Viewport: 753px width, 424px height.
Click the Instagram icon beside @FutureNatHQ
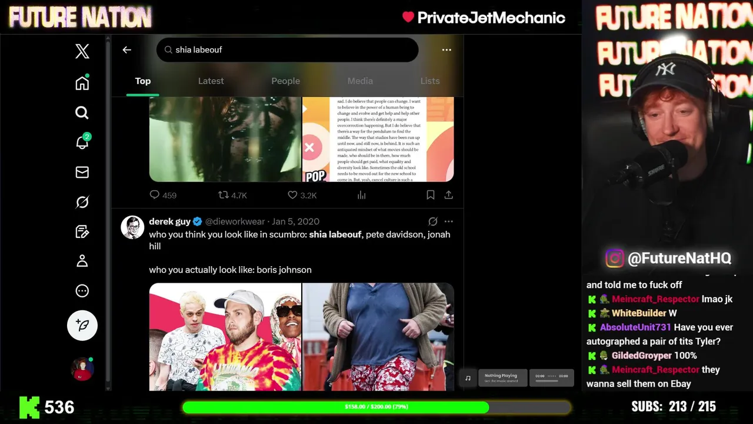pyautogui.click(x=614, y=259)
